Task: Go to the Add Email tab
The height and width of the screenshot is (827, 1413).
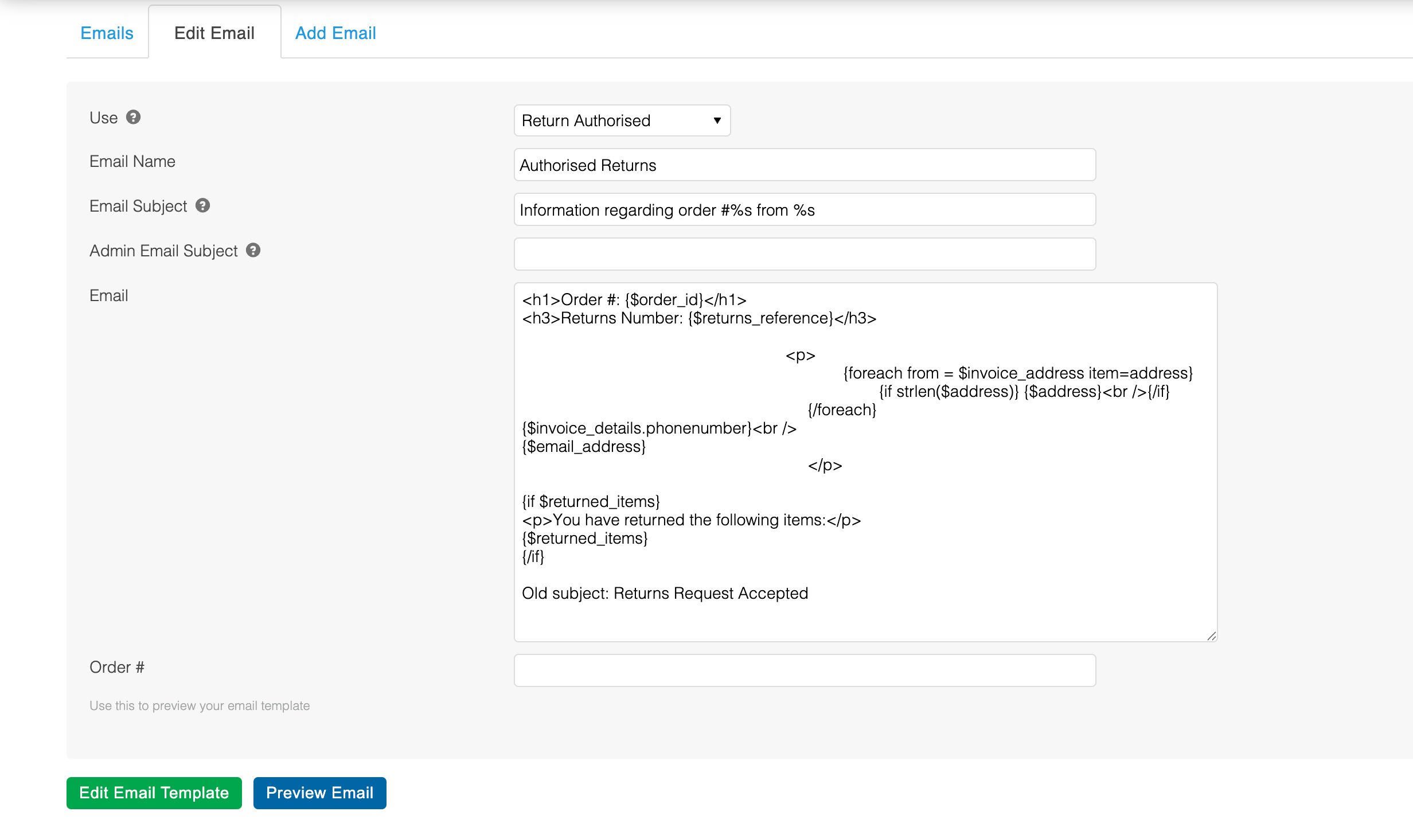Action: (335, 33)
